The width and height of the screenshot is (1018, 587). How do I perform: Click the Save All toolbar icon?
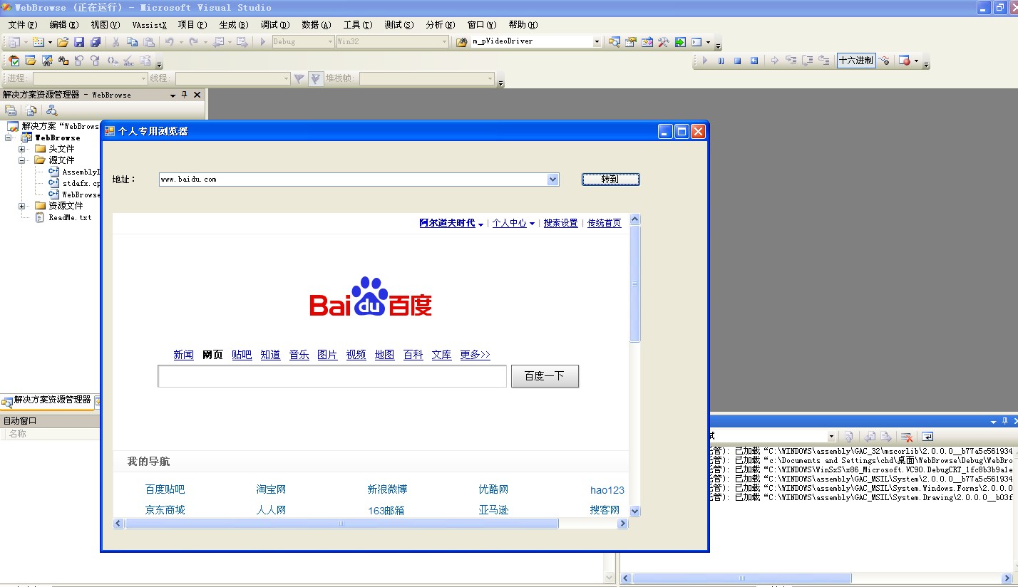click(96, 42)
